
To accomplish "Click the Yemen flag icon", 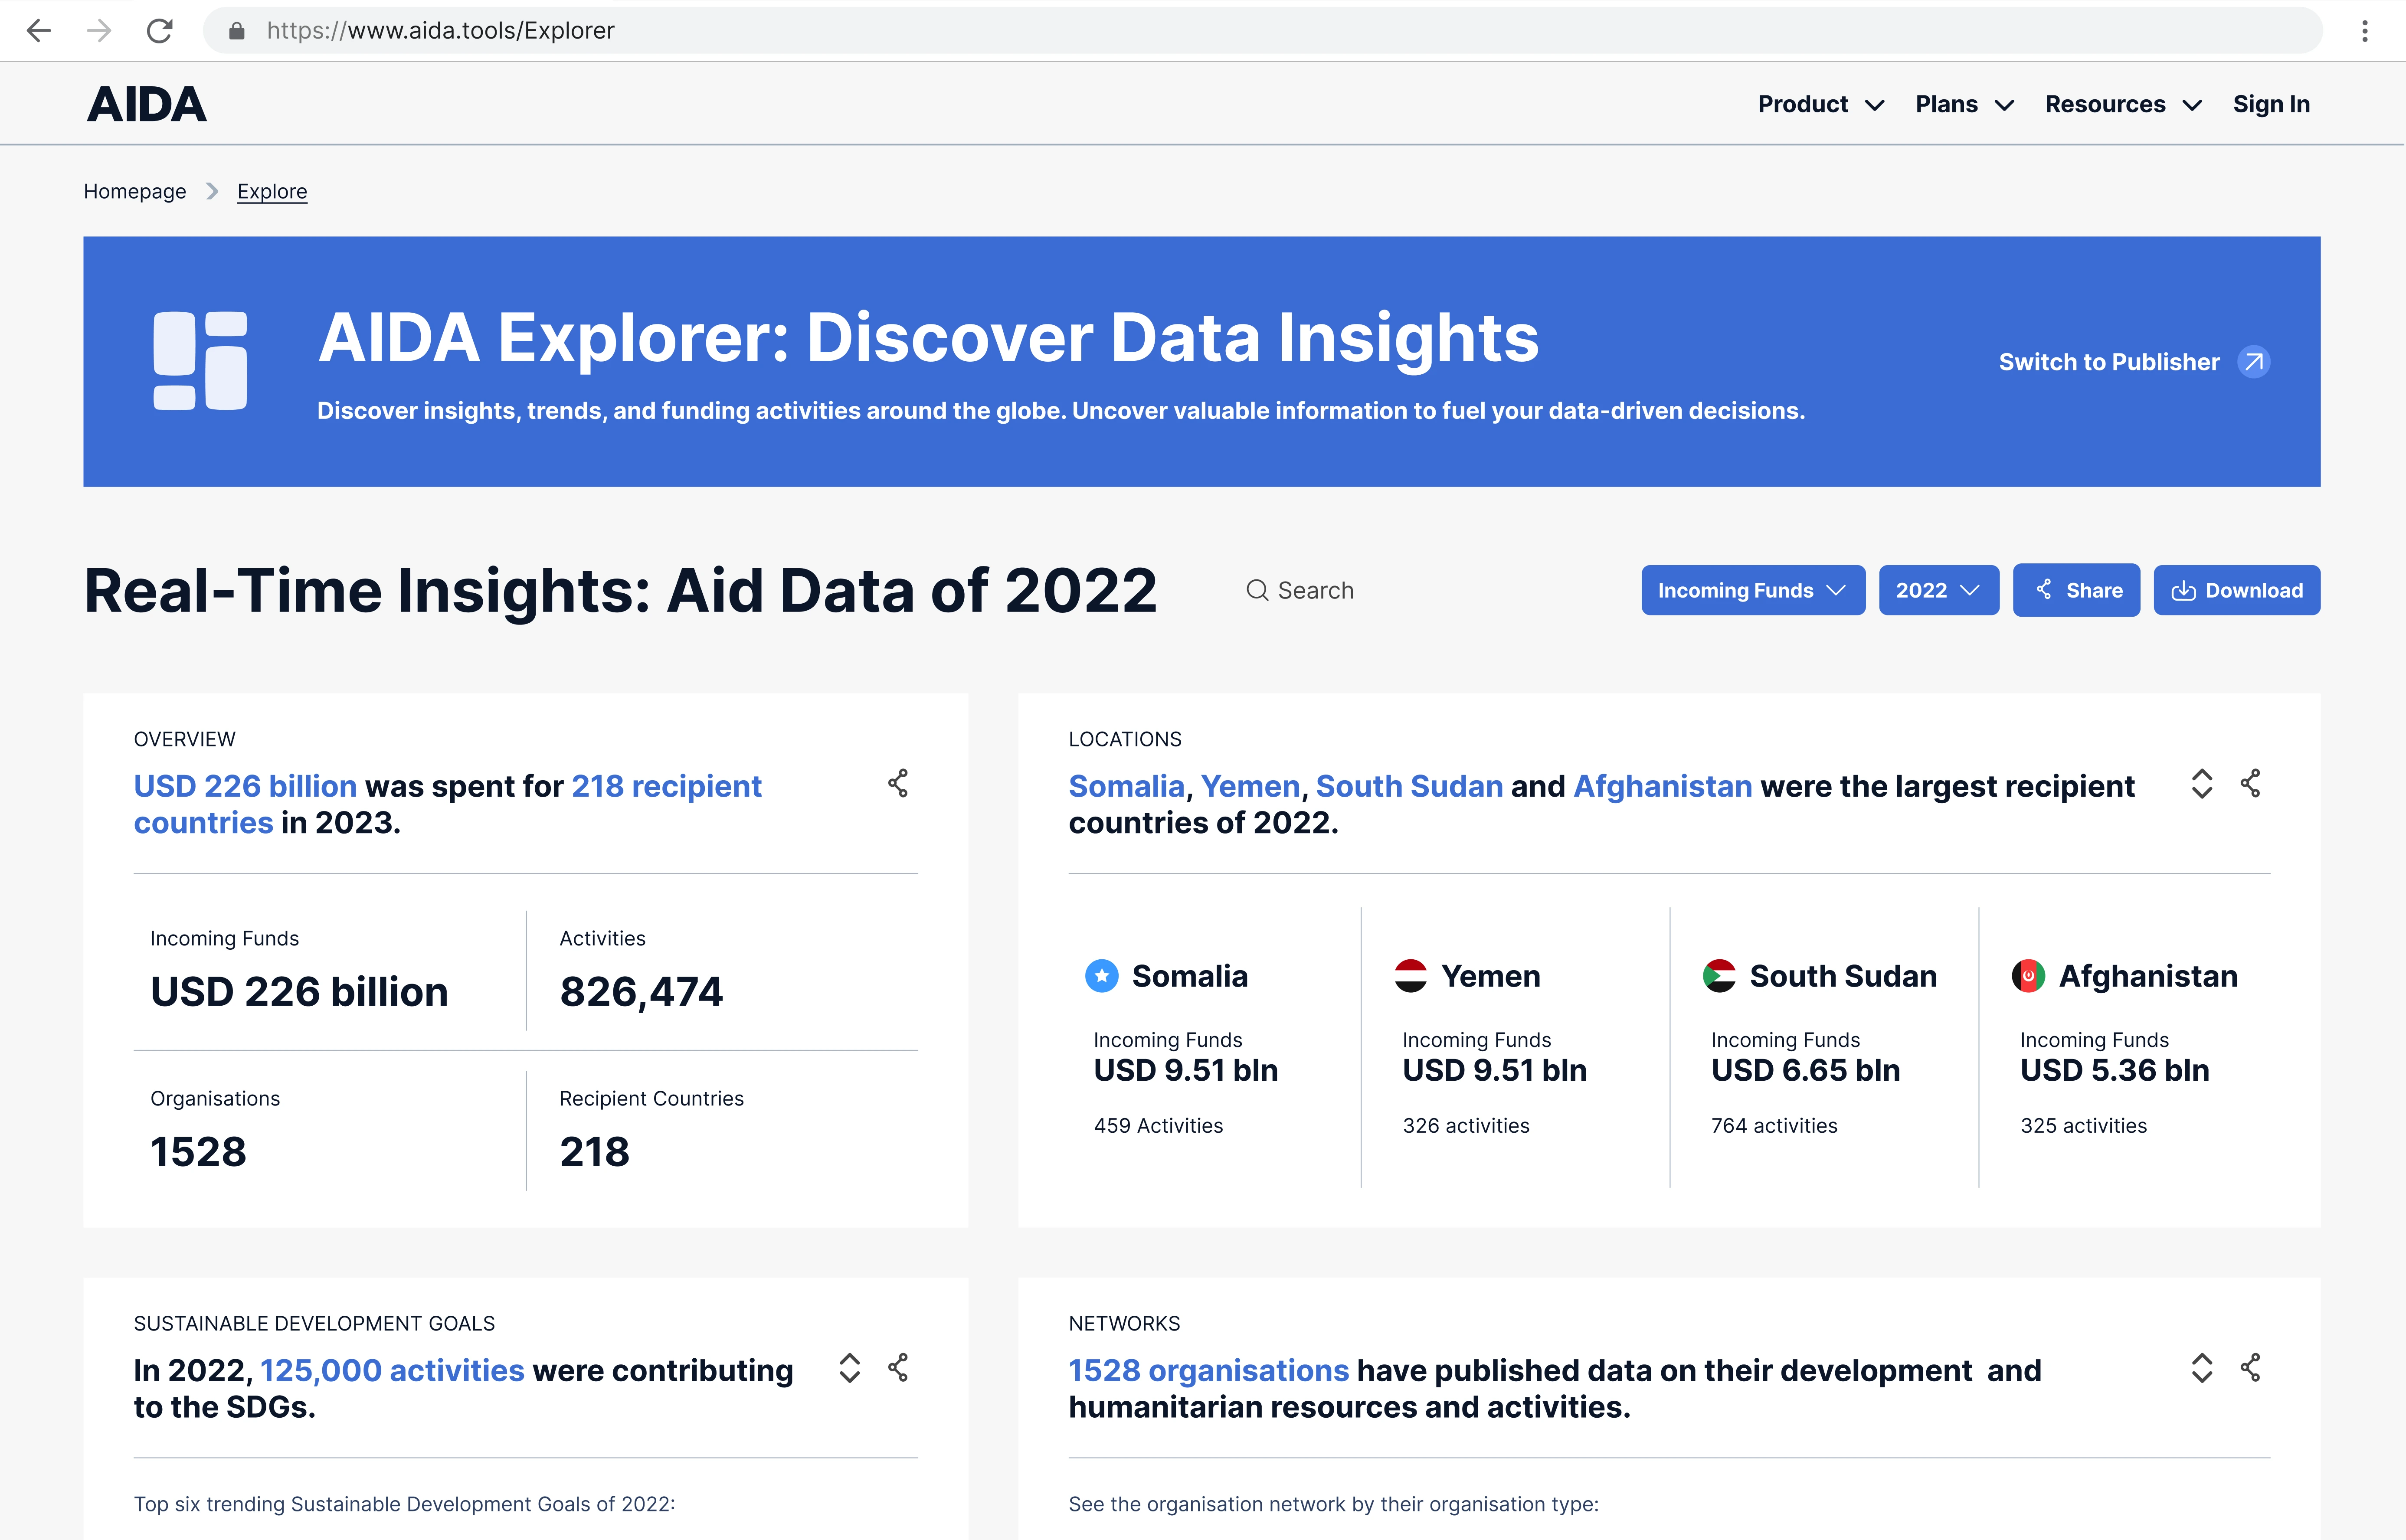I will coord(1411,976).
